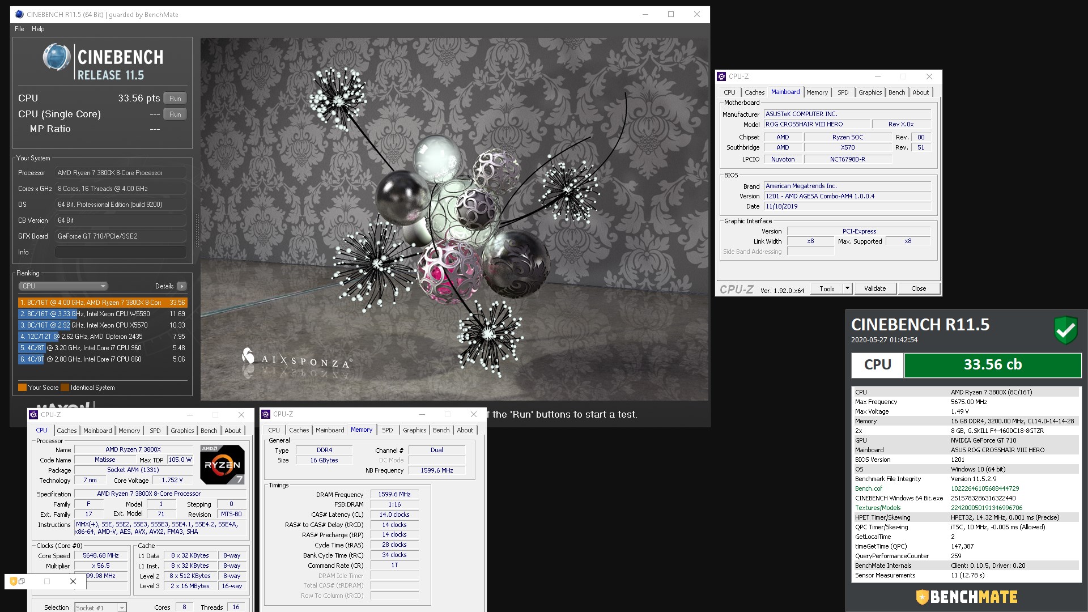This screenshot has height=612, width=1088.
Task: Open Graphics tab in Mainboard CPU-Z window
Action: pyautogui.click(x=870, y=92)
